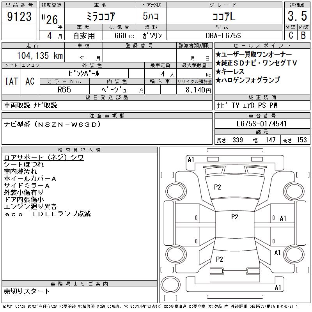Click inspector note シートほつれ
This screenshot has width=312, height=312.
[24, 164]
